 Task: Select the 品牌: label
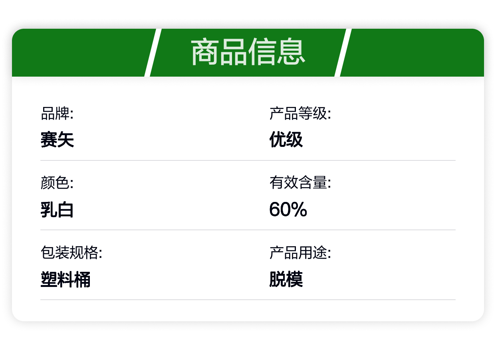click(57, 114)
